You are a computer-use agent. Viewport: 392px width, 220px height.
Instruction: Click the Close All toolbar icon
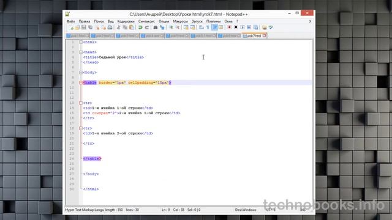[104, 28]
